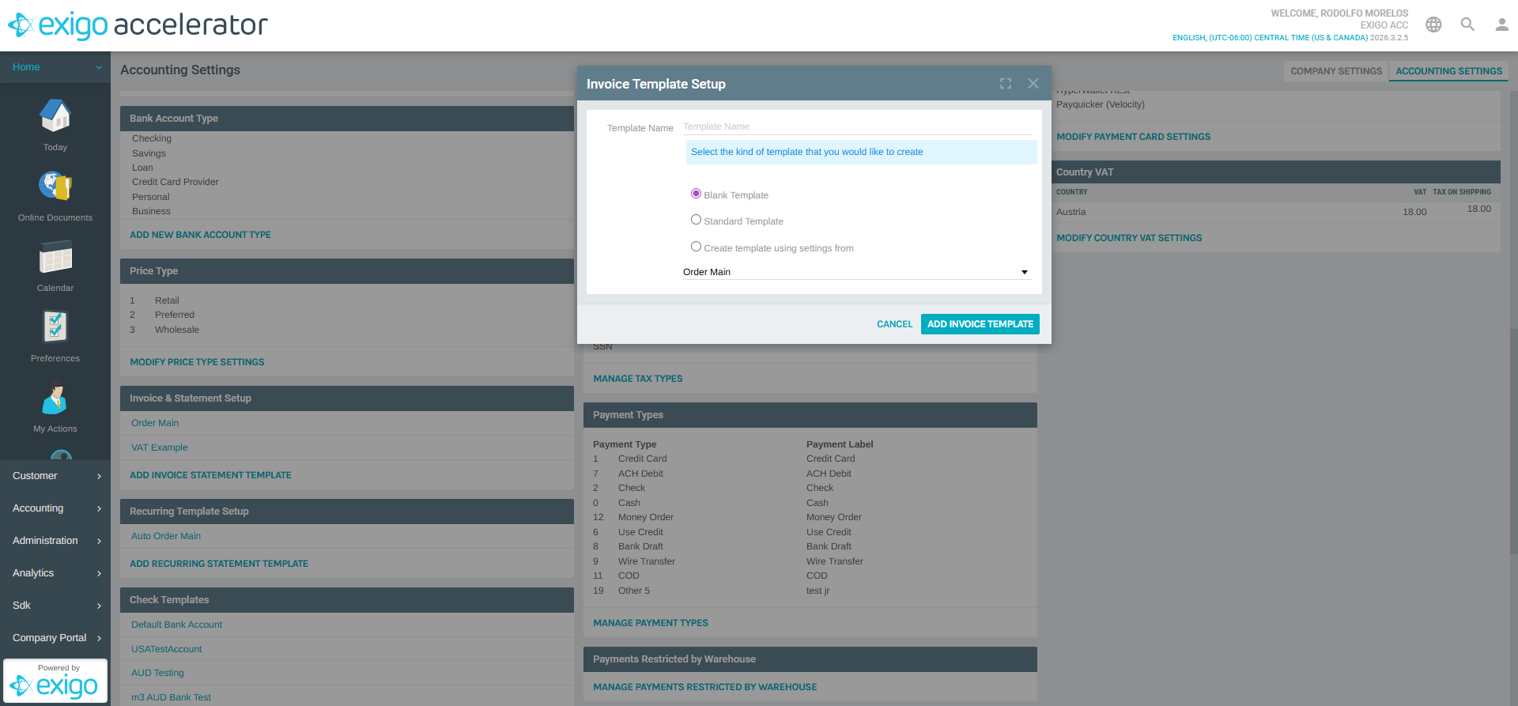Image resolution: width=1518 pixels, height=706 pixels.
Task: Click Add New Bank Account Type link
Action: click(200, 235)
